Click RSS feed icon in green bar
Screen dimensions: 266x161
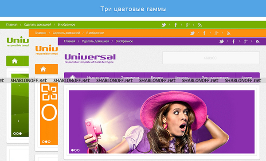click(200, 25)
